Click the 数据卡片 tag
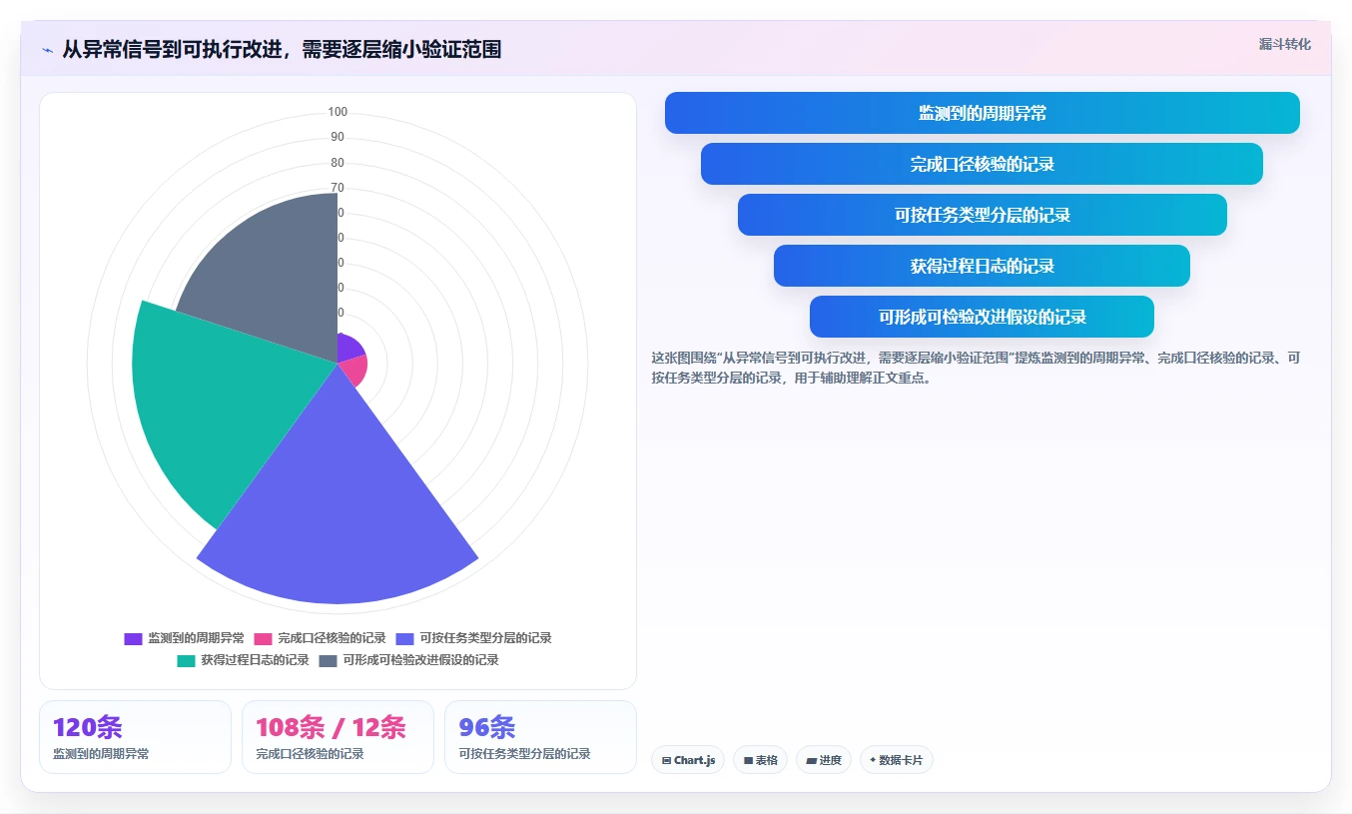The width and height of the screenshot is (1352, 814). [897, 760]
